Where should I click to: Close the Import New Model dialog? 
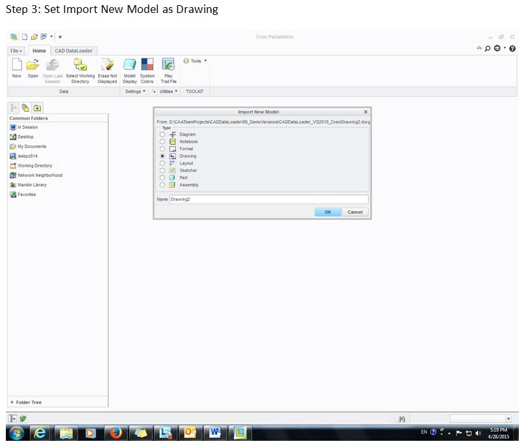point(366,112)
